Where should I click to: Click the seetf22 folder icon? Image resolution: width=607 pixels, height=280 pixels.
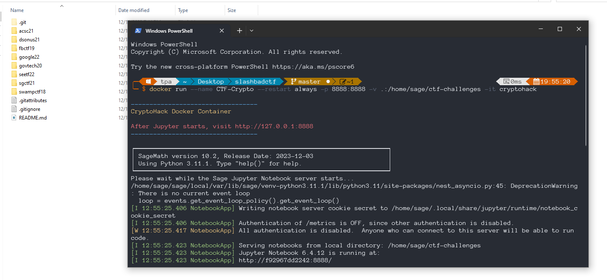pyautogui.click(x=14, y=74)
